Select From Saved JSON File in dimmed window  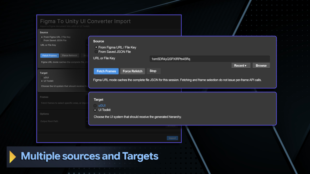(42, 40)
